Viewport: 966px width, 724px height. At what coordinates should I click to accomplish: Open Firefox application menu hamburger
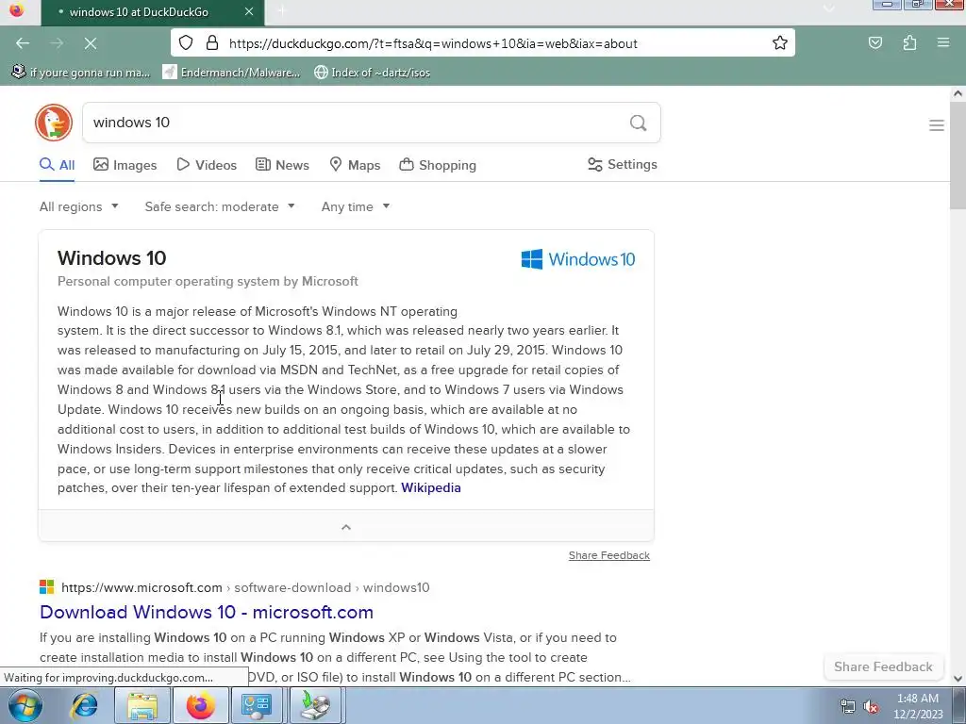[943, 43]
